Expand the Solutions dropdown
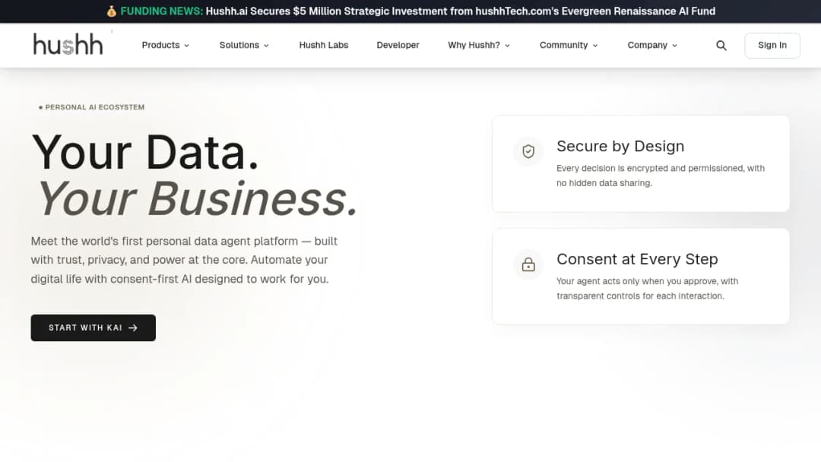 click(x=244, y=45)
